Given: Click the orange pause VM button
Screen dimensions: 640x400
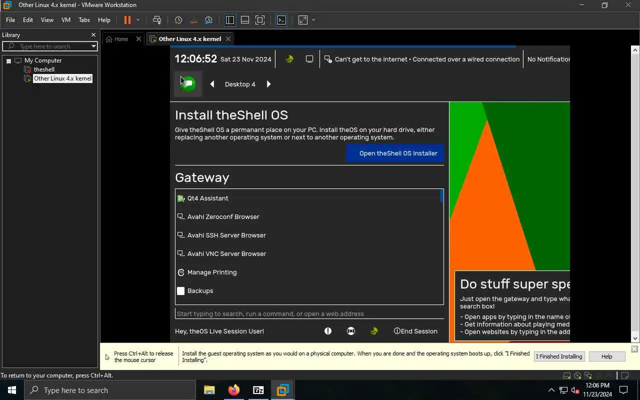Looking at the screenshot, I should 127,20.
